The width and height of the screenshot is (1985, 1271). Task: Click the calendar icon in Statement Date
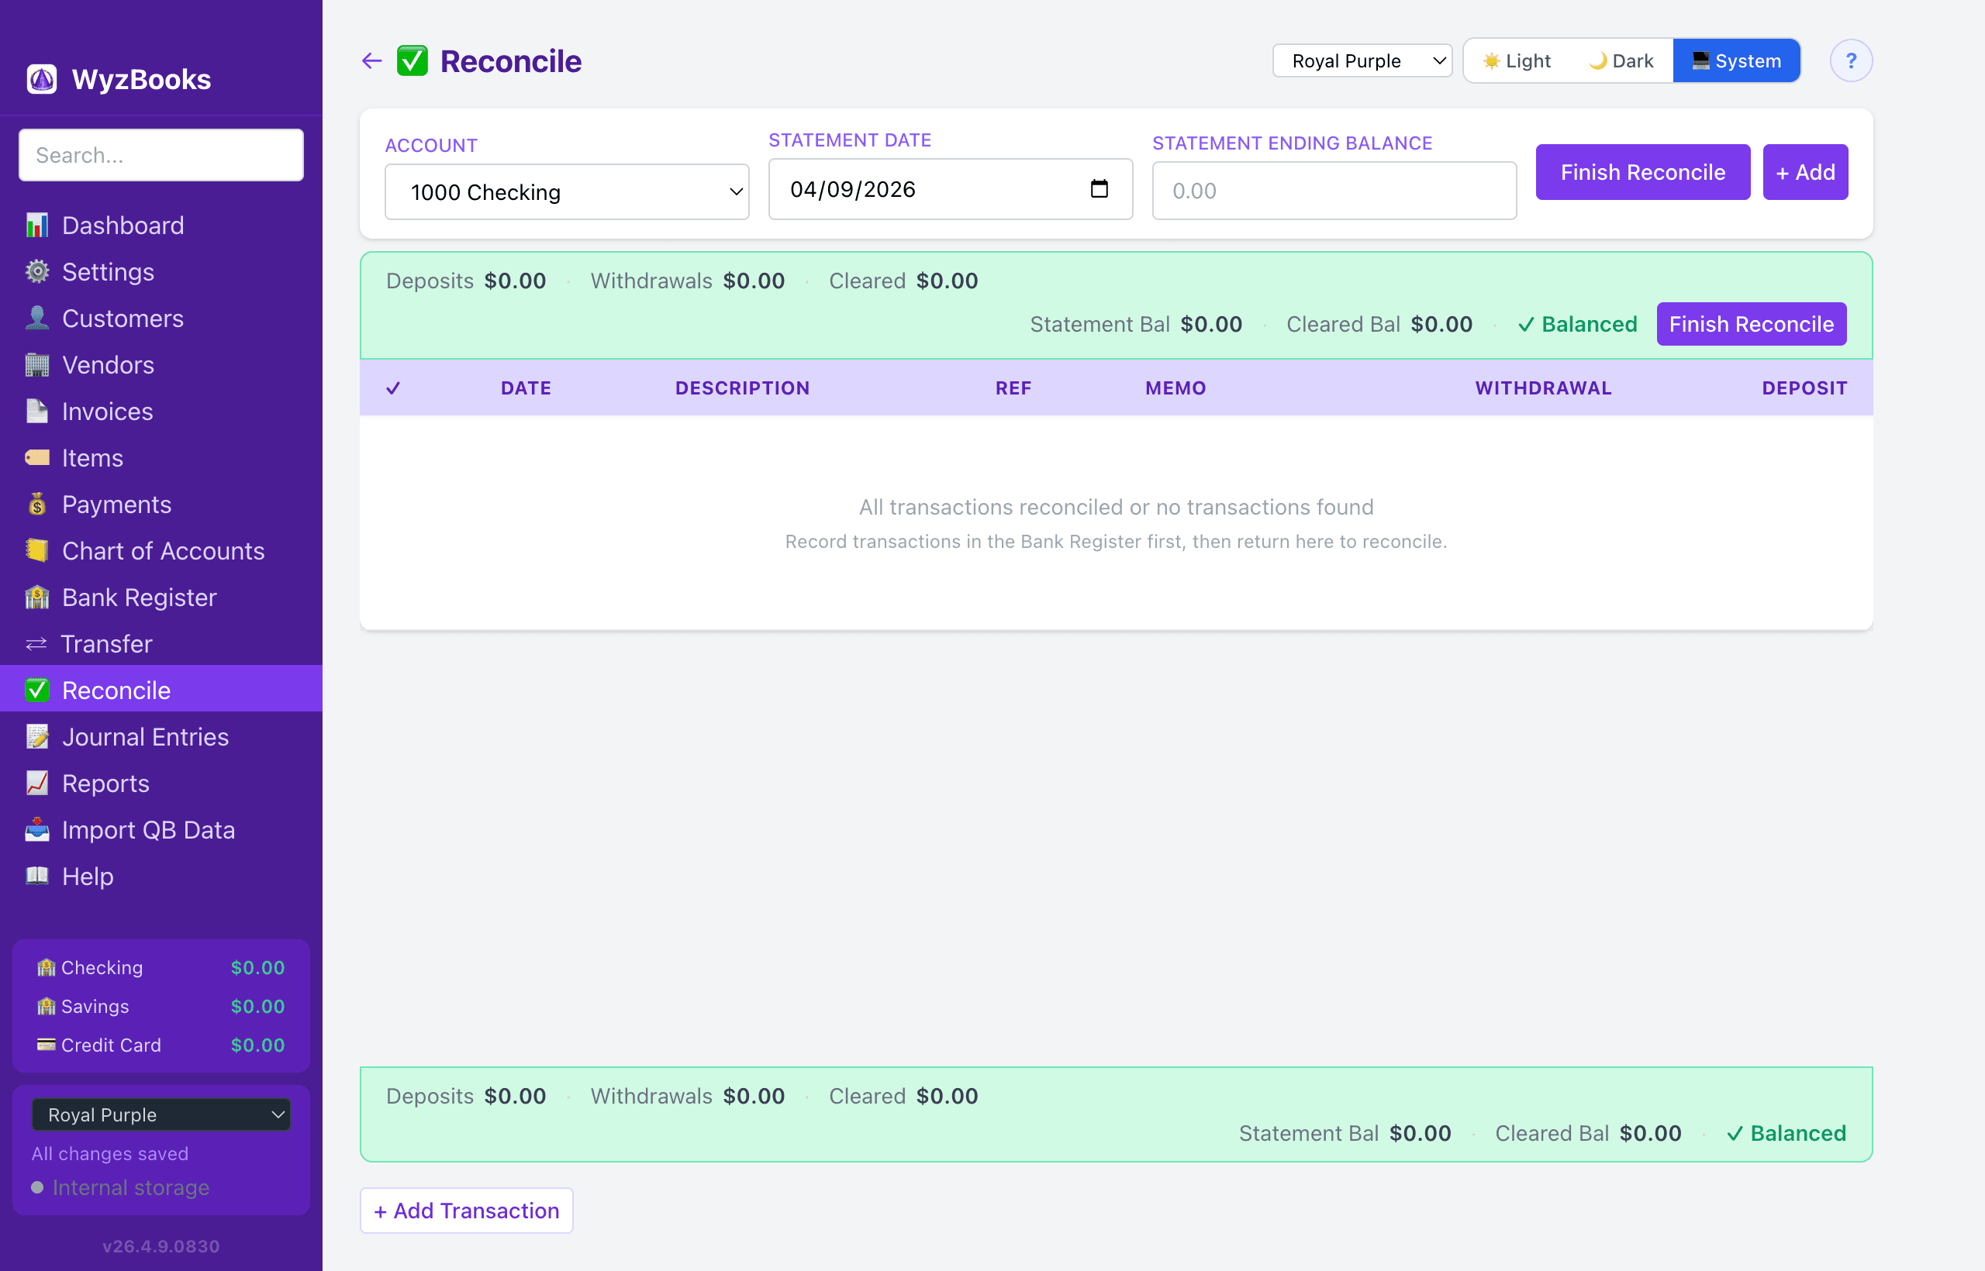[1098, 189]
